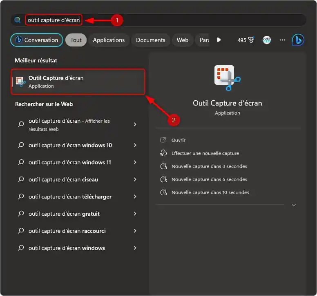
Task: Switch to the Documents filter tab
Action: pos(151,40)
